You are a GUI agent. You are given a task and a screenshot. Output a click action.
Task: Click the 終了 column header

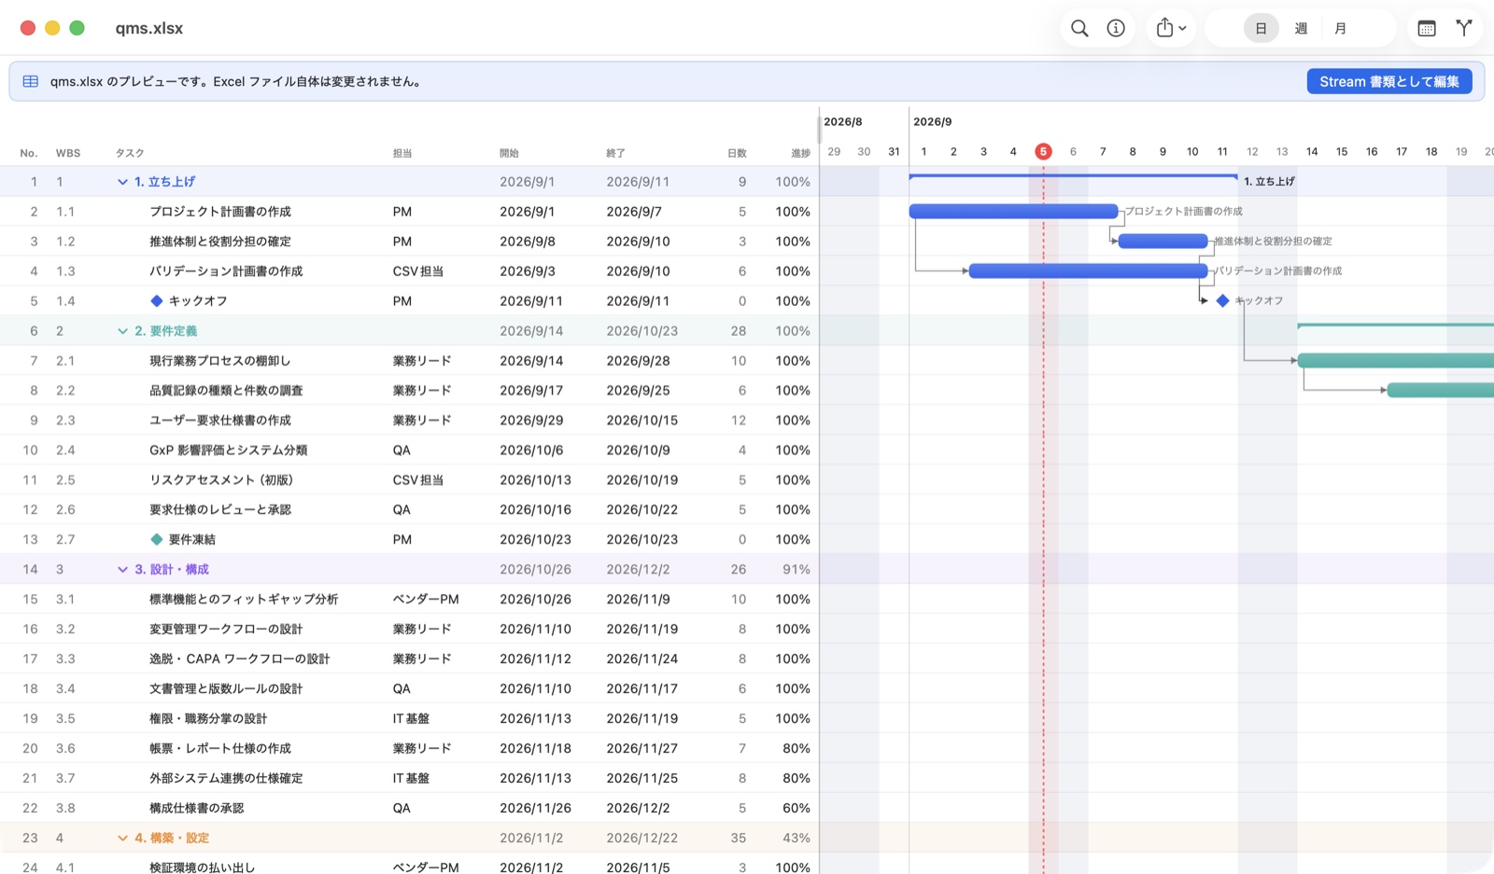coord(615,153)
